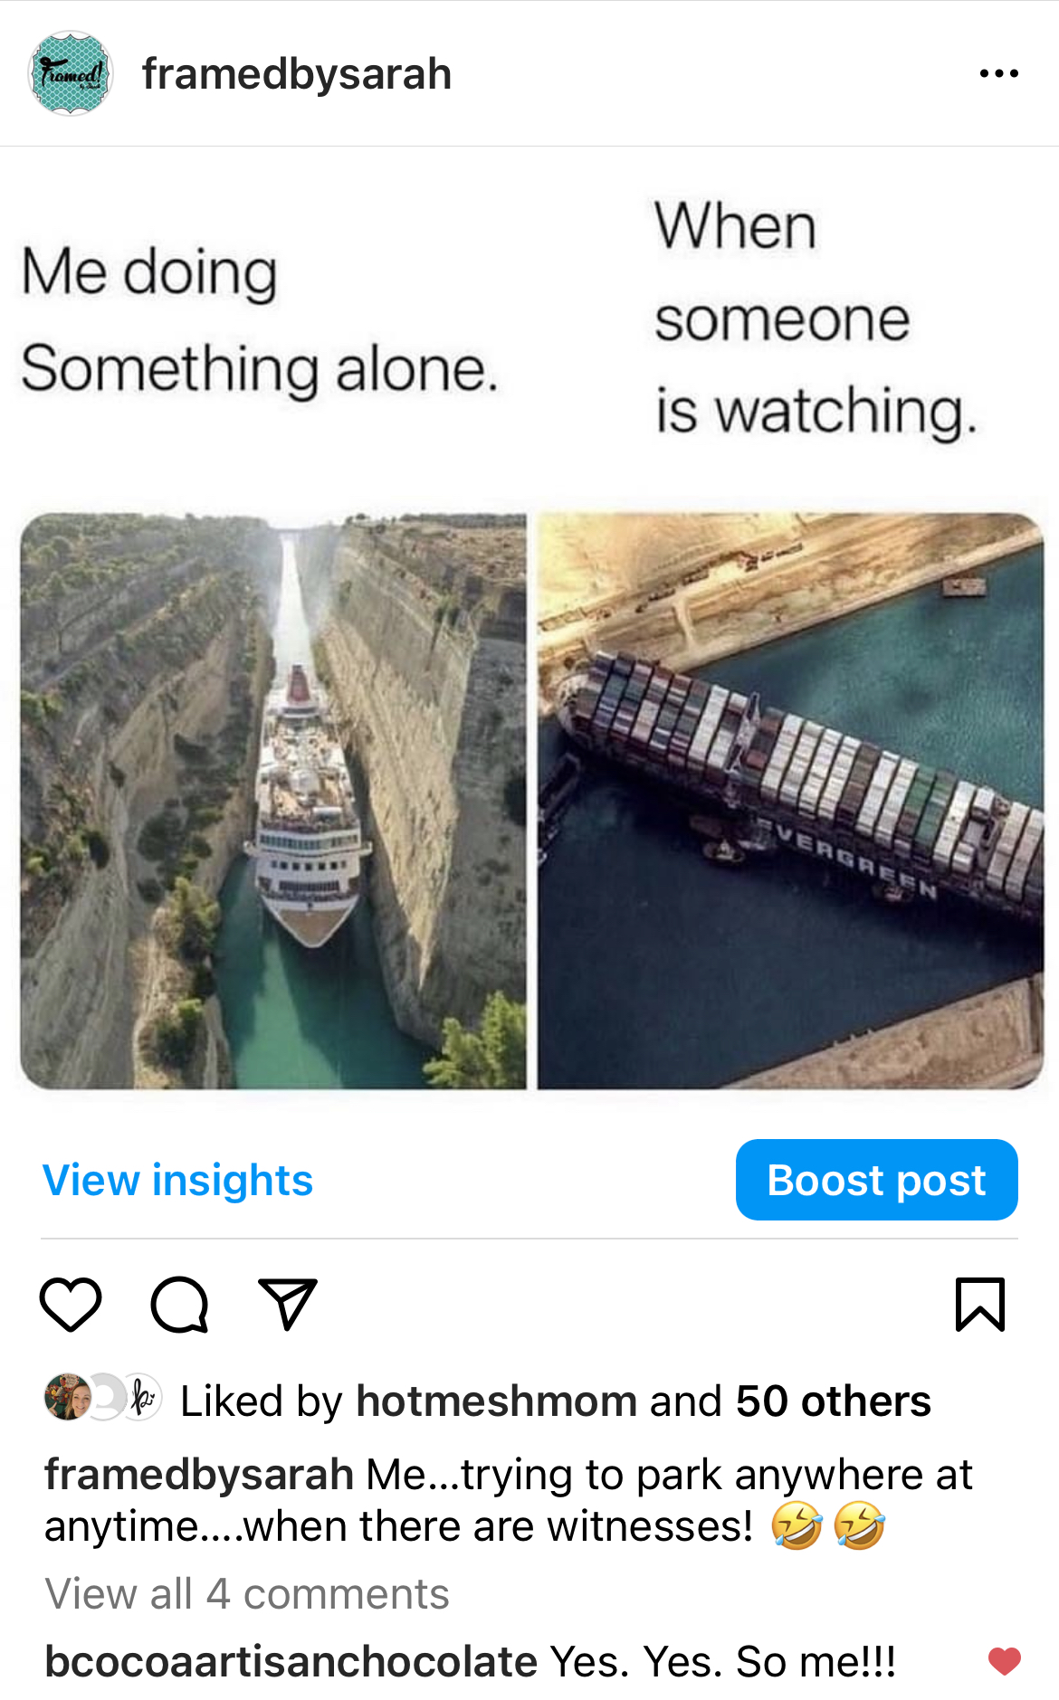
Task: Open framedbysarah username in header
Action: [x=297, y=73]
